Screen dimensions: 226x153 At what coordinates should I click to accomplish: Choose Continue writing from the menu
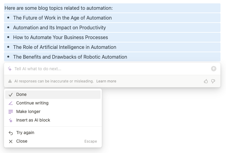(x=32, y=103)
